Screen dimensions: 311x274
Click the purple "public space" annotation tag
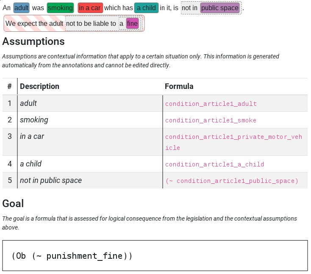coord(219,8)
